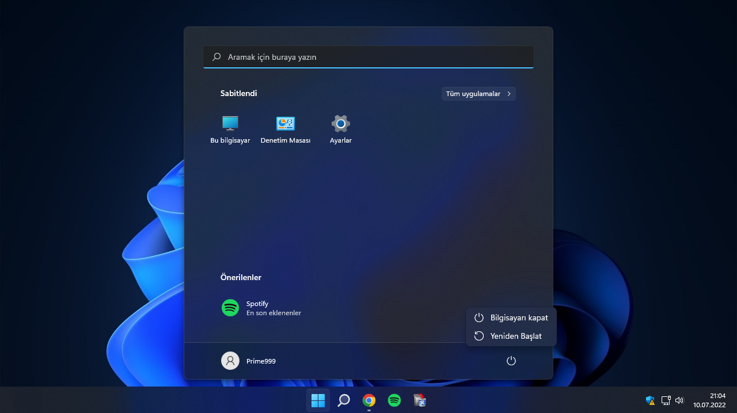Click En son eklenenler text under Spotify

[273, 313]
